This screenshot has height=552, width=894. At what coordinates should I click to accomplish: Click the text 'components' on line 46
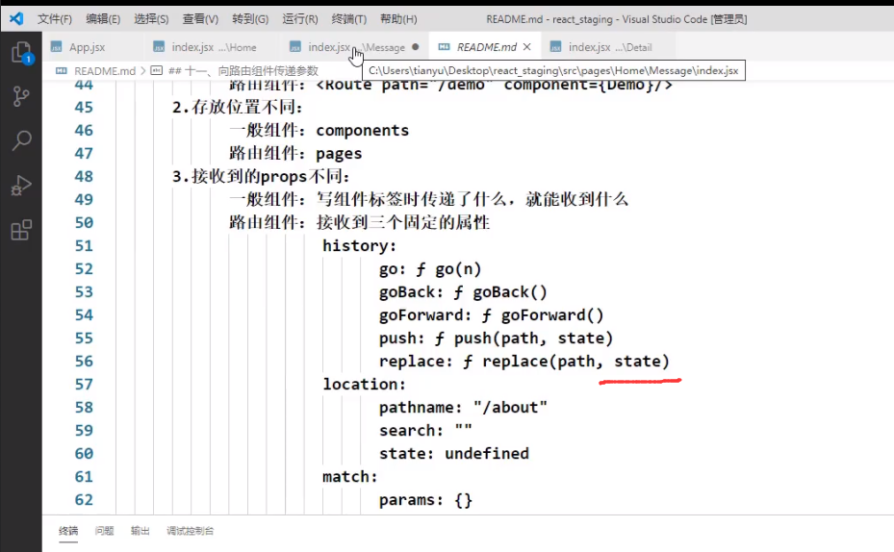click(363, 131)
